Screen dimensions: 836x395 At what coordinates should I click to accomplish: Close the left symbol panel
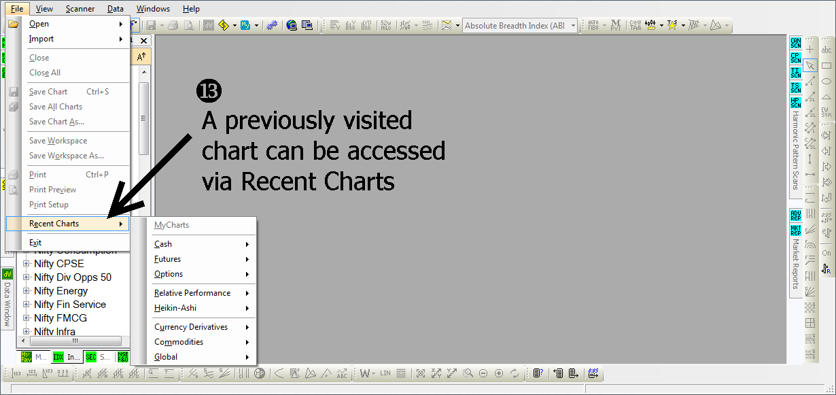point(143,41)
